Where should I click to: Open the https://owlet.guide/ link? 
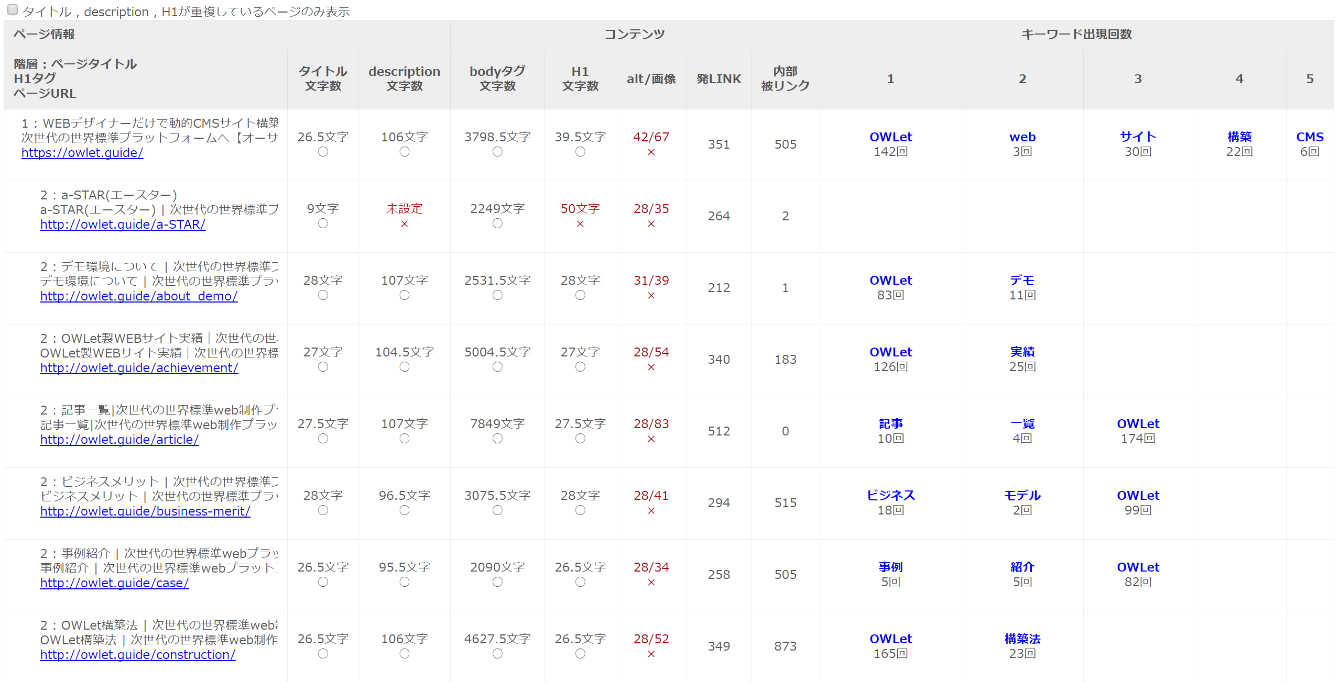pyautogui.click(x=82, y=153)
